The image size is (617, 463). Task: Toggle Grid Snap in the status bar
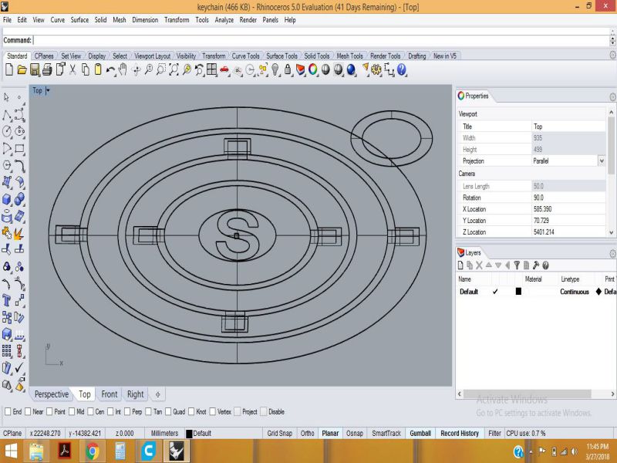click(x=279, y=434)
